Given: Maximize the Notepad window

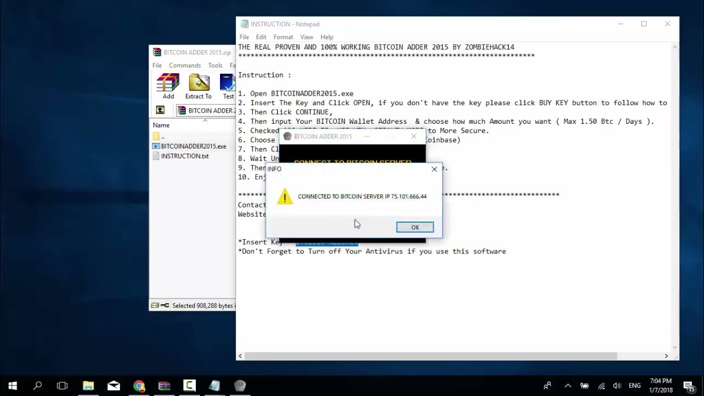Looking at the screenshot, I should (x=643, y=24).
